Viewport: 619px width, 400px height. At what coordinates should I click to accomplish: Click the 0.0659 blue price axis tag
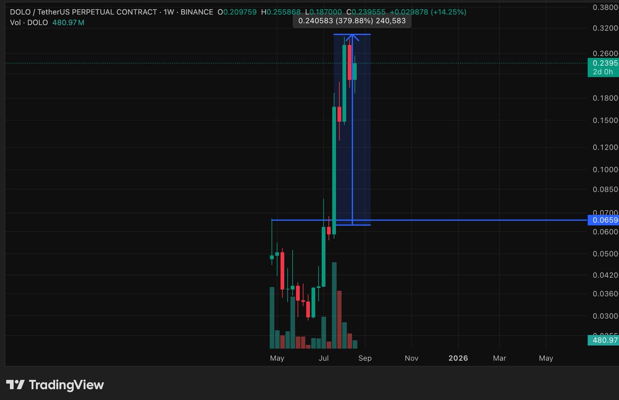tap(603, 220)
